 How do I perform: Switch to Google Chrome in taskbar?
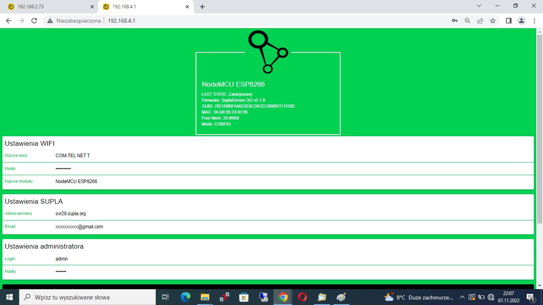(x=283, y=297)
